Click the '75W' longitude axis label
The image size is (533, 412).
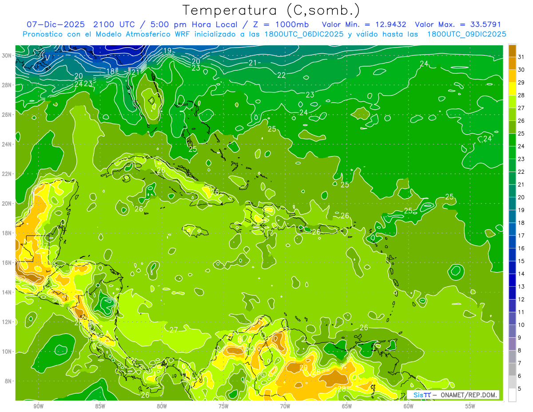coord(223,406)
